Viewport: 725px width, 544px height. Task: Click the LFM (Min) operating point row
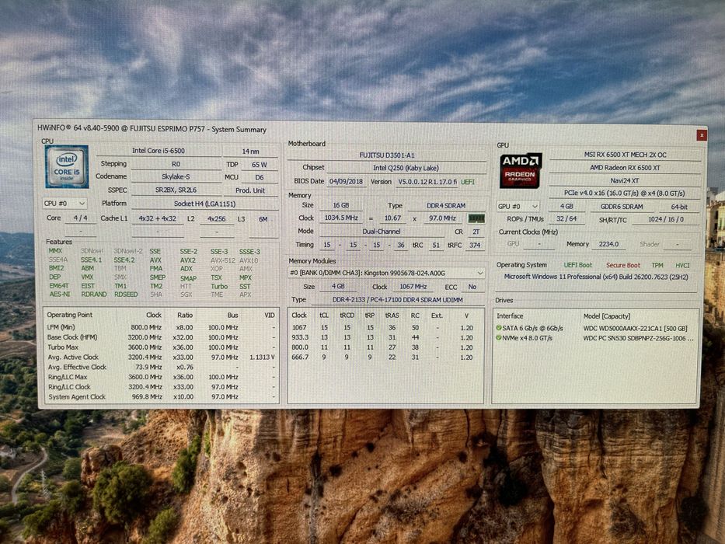(x=161, y=327)
